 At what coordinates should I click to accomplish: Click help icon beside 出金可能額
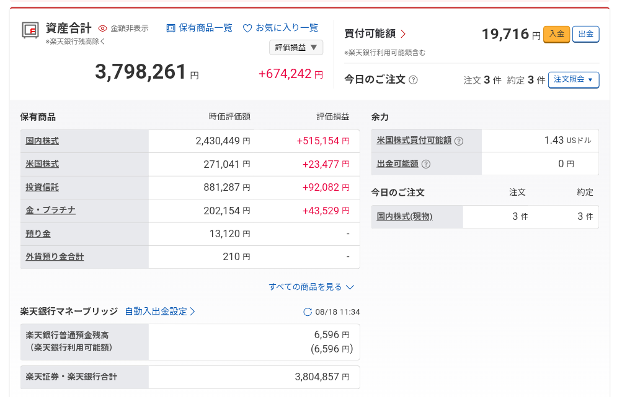click(426, 164)
